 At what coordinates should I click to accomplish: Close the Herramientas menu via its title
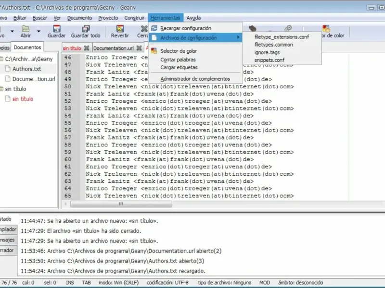click(166, 18)
